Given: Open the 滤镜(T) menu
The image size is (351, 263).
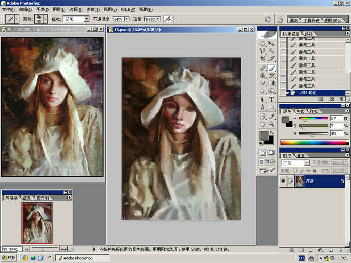Looking at the screenshot, I should tap(93, 9).
